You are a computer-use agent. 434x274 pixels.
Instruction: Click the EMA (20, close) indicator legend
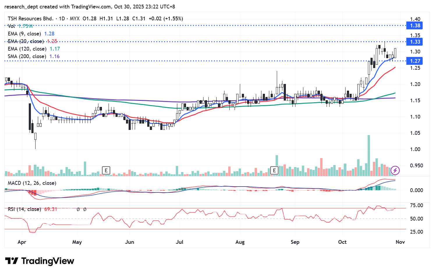[x=26, y=41]
